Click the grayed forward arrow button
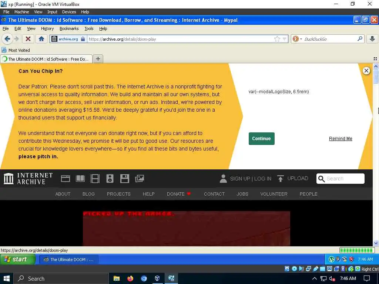379x284 pixels. pyautogui.click(x=17, y=38)
